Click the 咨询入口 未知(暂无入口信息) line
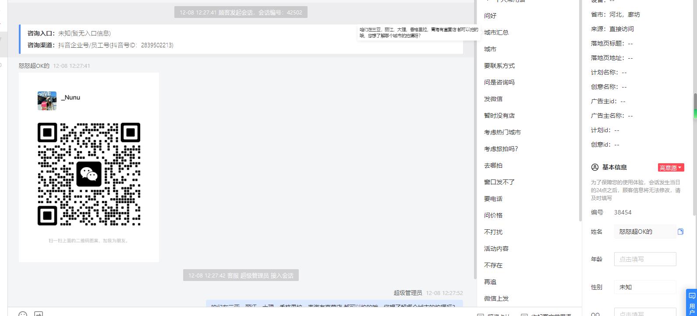This screenshot has width=697, height=316. click(x=69, y=33)
